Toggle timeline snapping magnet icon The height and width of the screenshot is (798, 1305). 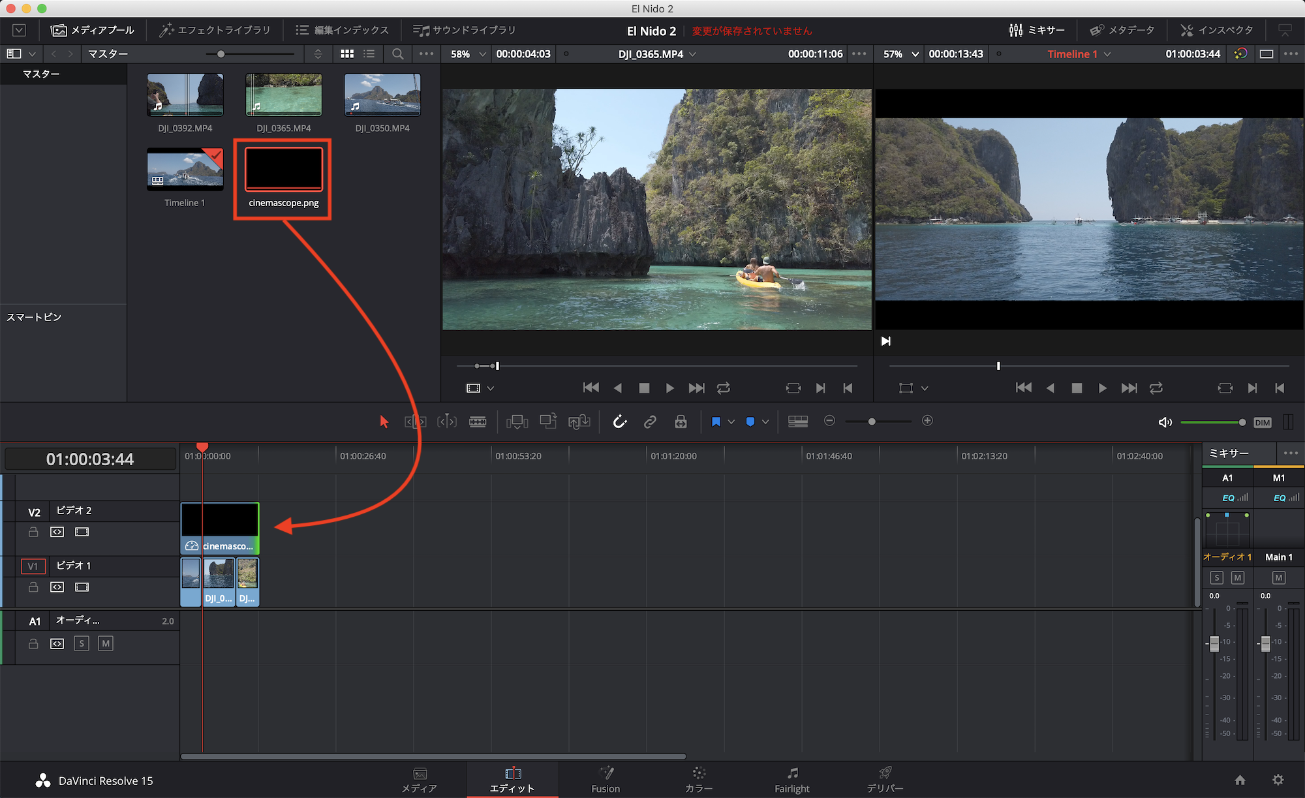coord(620,422)
